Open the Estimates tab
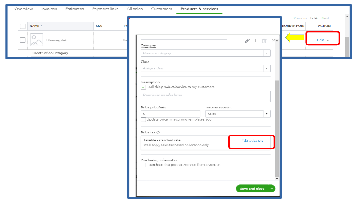 75,9
